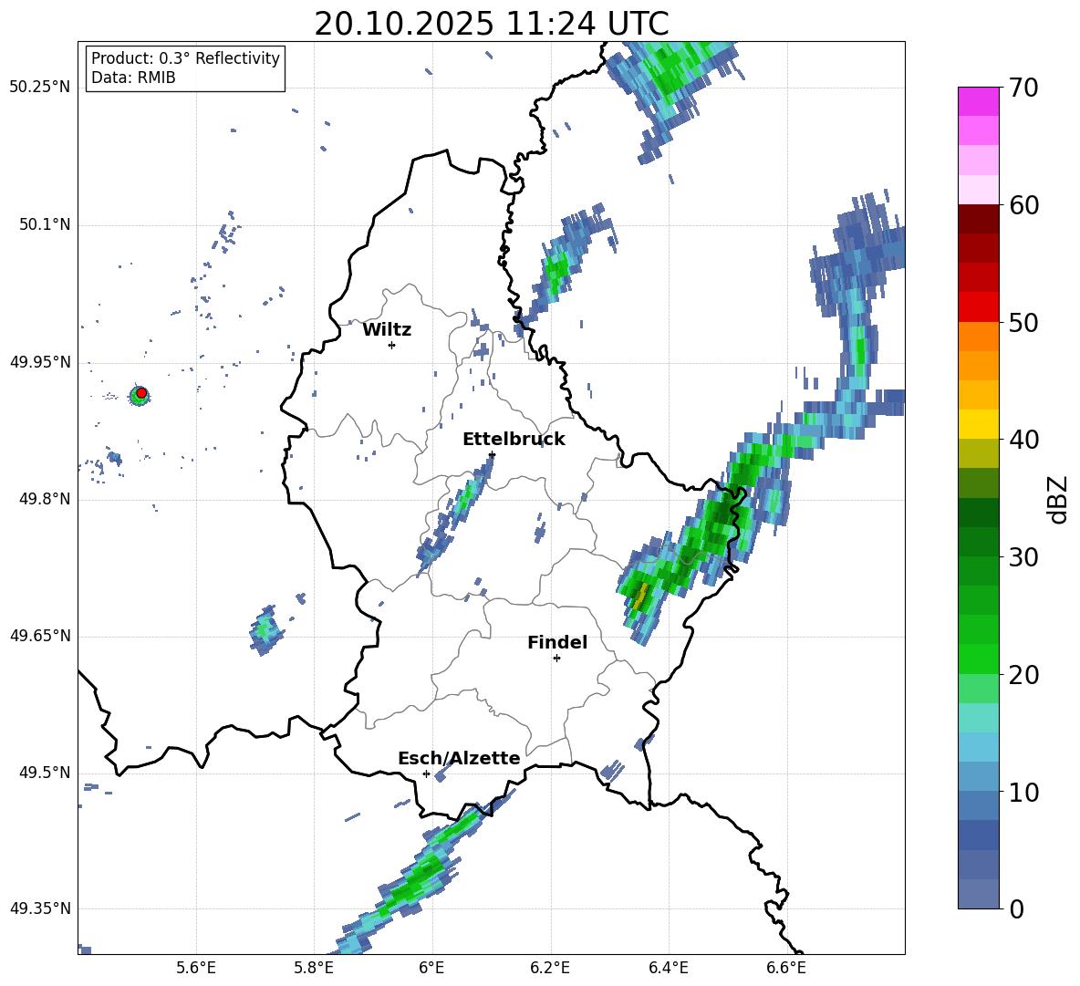Click the 6.4°E longitude tick label
Viewport: 1080px width, 986px height.
[x=668, y=968]
